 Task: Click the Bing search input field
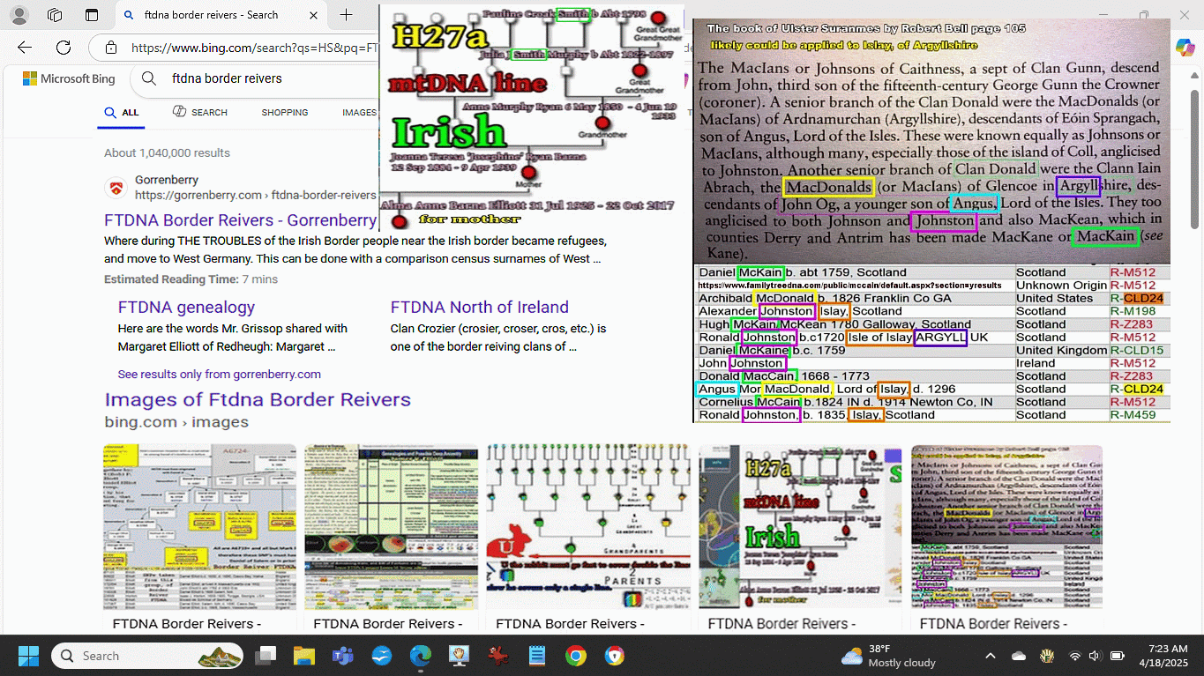coord(265,78)
